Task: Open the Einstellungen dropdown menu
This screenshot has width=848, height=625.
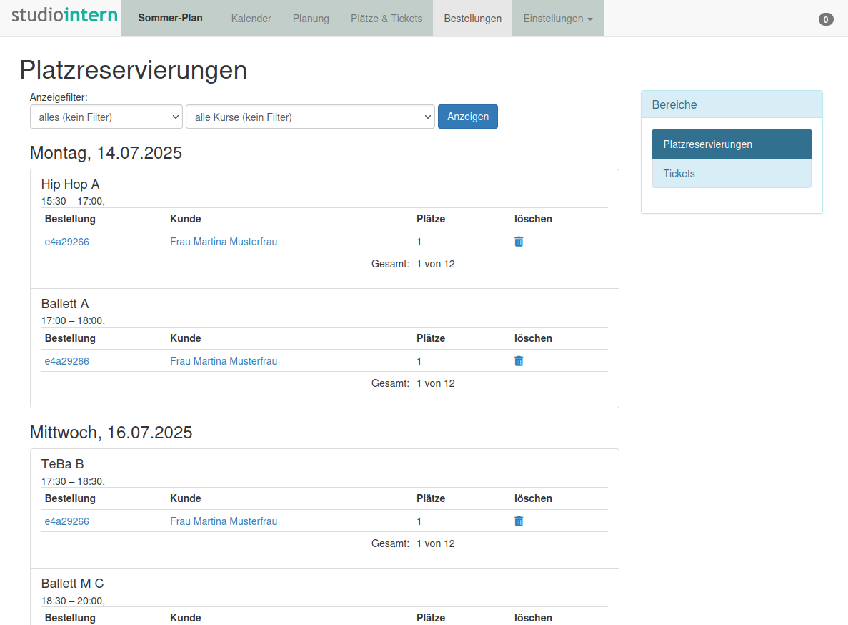Action: coord(557,19)
